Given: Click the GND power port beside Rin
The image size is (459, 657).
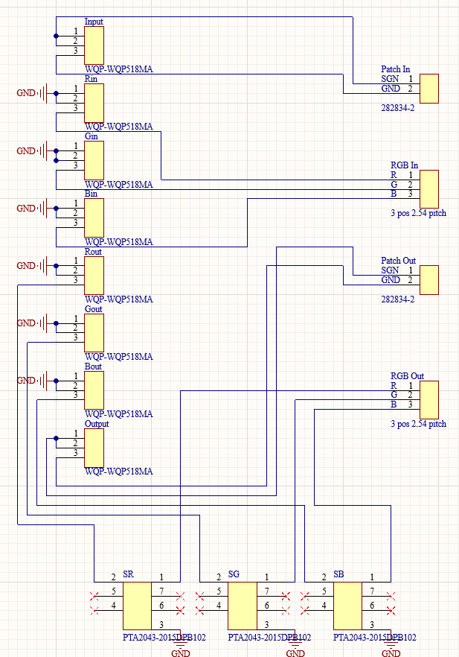Looking at the screenshot, I should tap(31, 93).
